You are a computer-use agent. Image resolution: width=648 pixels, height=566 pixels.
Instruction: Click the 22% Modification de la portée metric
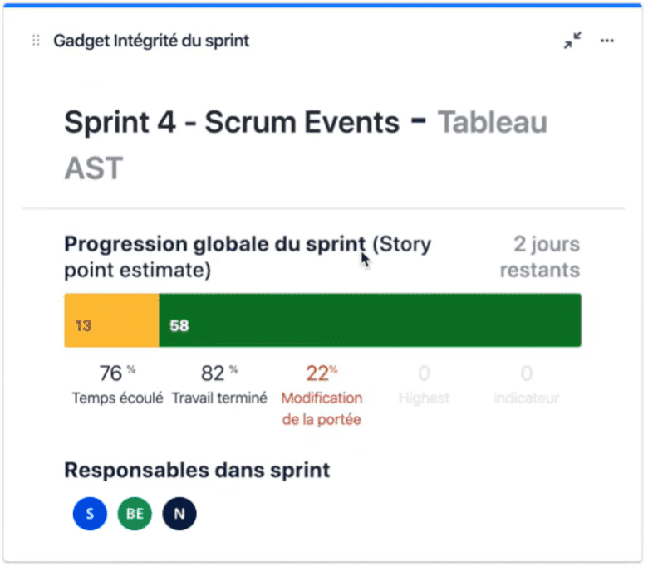322,395
